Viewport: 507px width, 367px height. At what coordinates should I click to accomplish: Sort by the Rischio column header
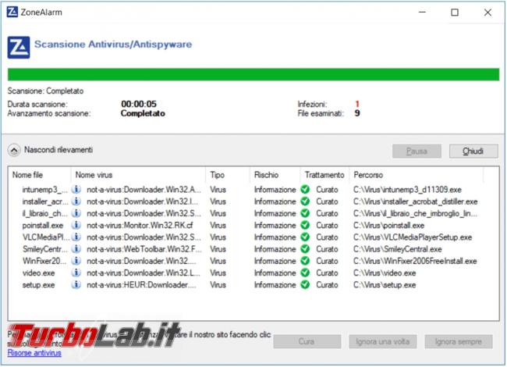click(275, 175)
